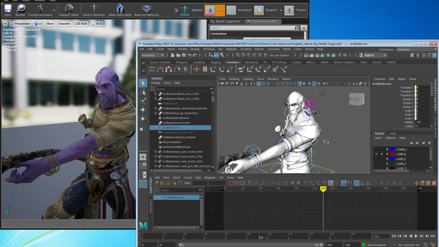Toggle R display type for Cloth_L layer
439x247 pixels.
pos(387,149)
